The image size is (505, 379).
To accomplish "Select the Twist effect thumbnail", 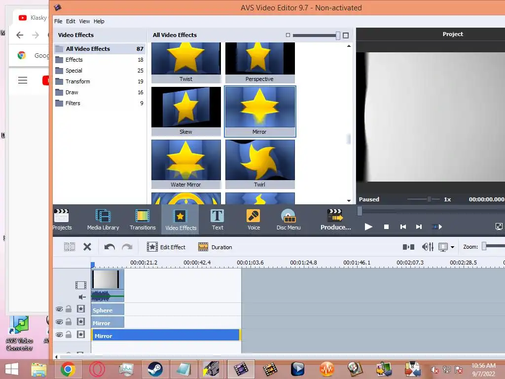I will (x=186, y=63).
